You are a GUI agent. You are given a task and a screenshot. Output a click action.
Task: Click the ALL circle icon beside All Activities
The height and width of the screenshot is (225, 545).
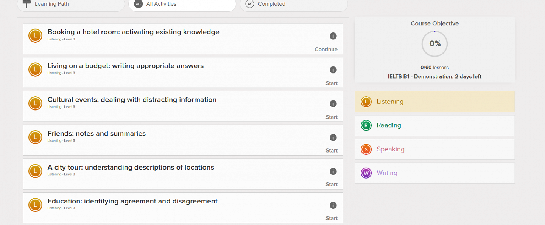[x=137, y=4]
